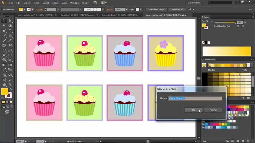The width and height of the screenshot is (255, 143).
Task: Select the Zoom magnifier tool
Action: 10,85
